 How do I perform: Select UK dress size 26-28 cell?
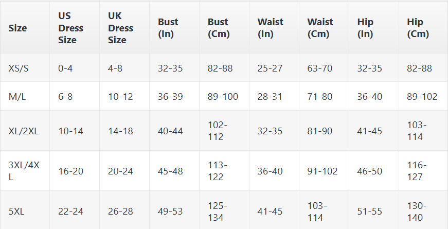120,211
